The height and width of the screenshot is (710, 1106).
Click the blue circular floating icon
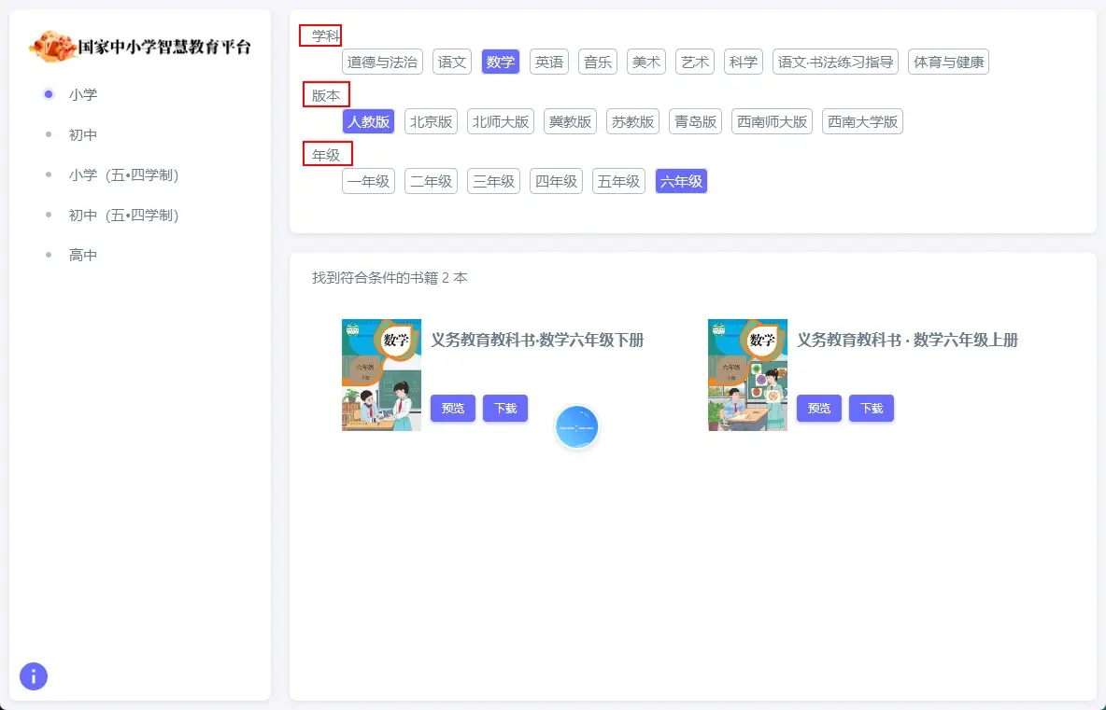[576, 427]
